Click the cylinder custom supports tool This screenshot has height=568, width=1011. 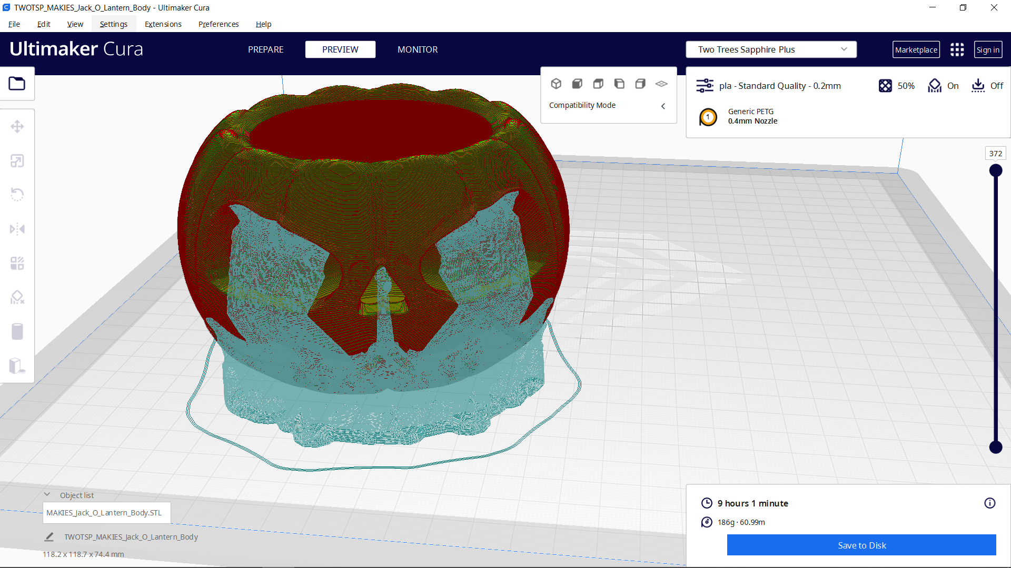pyautogui.click(x=17, y=331)
